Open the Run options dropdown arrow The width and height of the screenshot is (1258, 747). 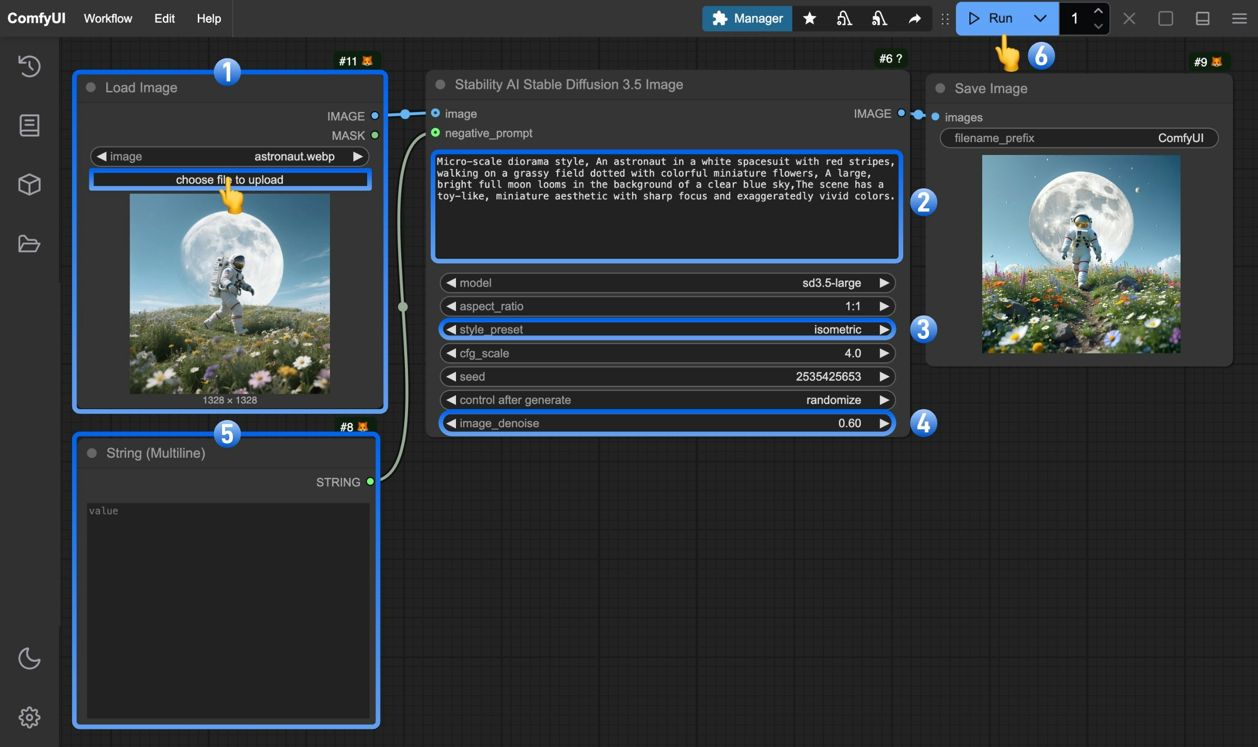[1040, 19]
